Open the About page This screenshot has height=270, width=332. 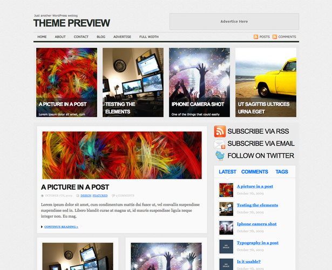[60, 37]
